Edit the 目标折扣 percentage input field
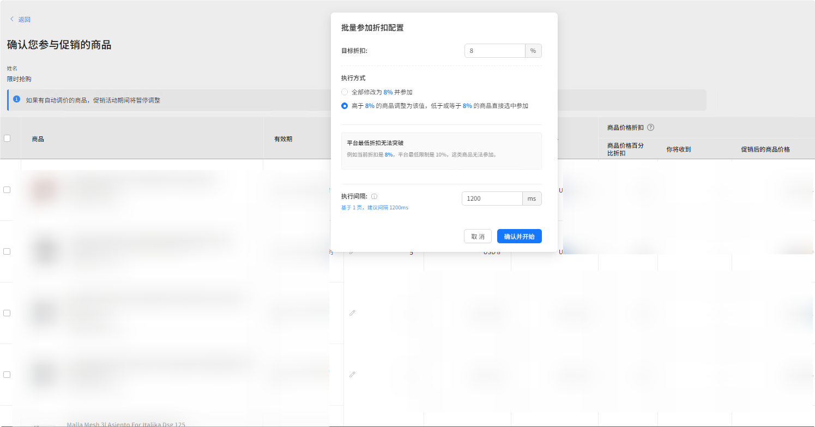 494,51
